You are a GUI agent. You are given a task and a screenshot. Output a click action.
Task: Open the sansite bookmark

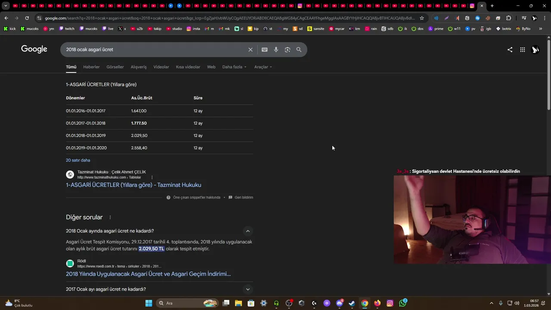click(316, 28)
